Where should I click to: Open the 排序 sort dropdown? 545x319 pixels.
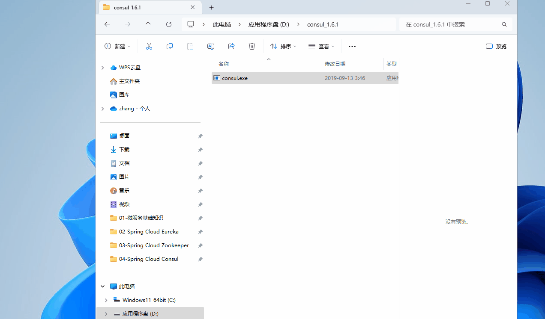[283, 46]
